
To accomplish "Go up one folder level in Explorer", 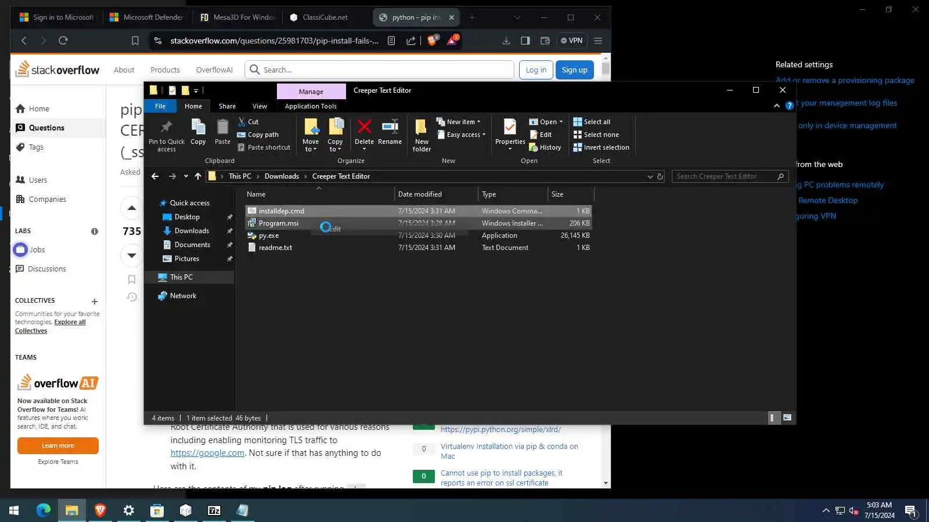I will tap(198, 176).
